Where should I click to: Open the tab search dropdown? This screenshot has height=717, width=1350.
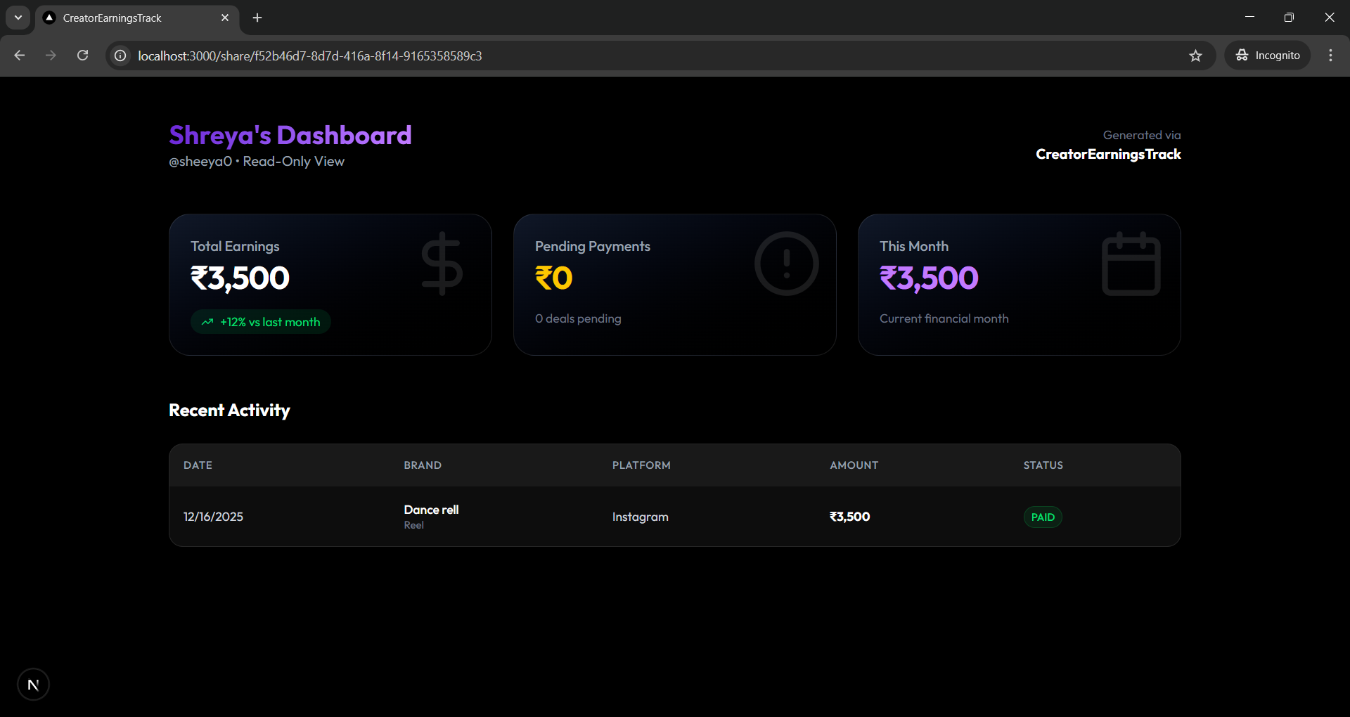(x=18, y=18)
